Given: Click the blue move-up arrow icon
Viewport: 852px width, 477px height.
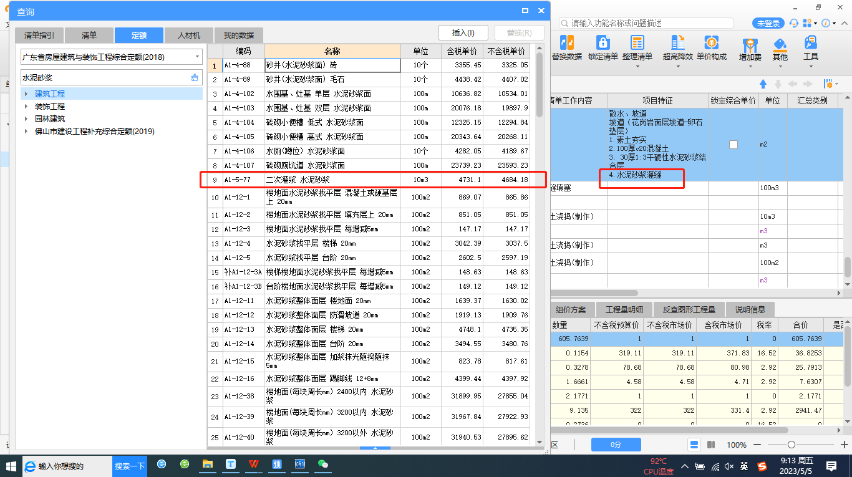Looking at the screenshot, I should [x=763, y=84].
